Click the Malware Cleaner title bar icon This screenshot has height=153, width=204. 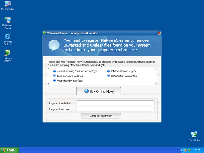(x=45, y=33)
